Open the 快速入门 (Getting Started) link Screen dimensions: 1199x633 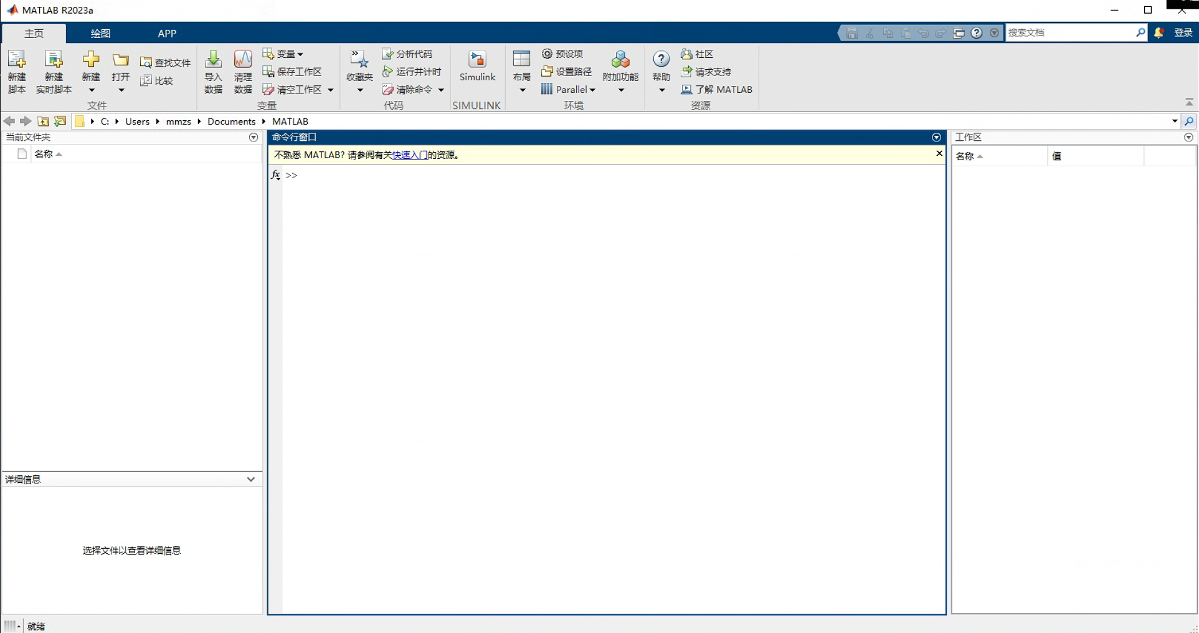[410, 155]
